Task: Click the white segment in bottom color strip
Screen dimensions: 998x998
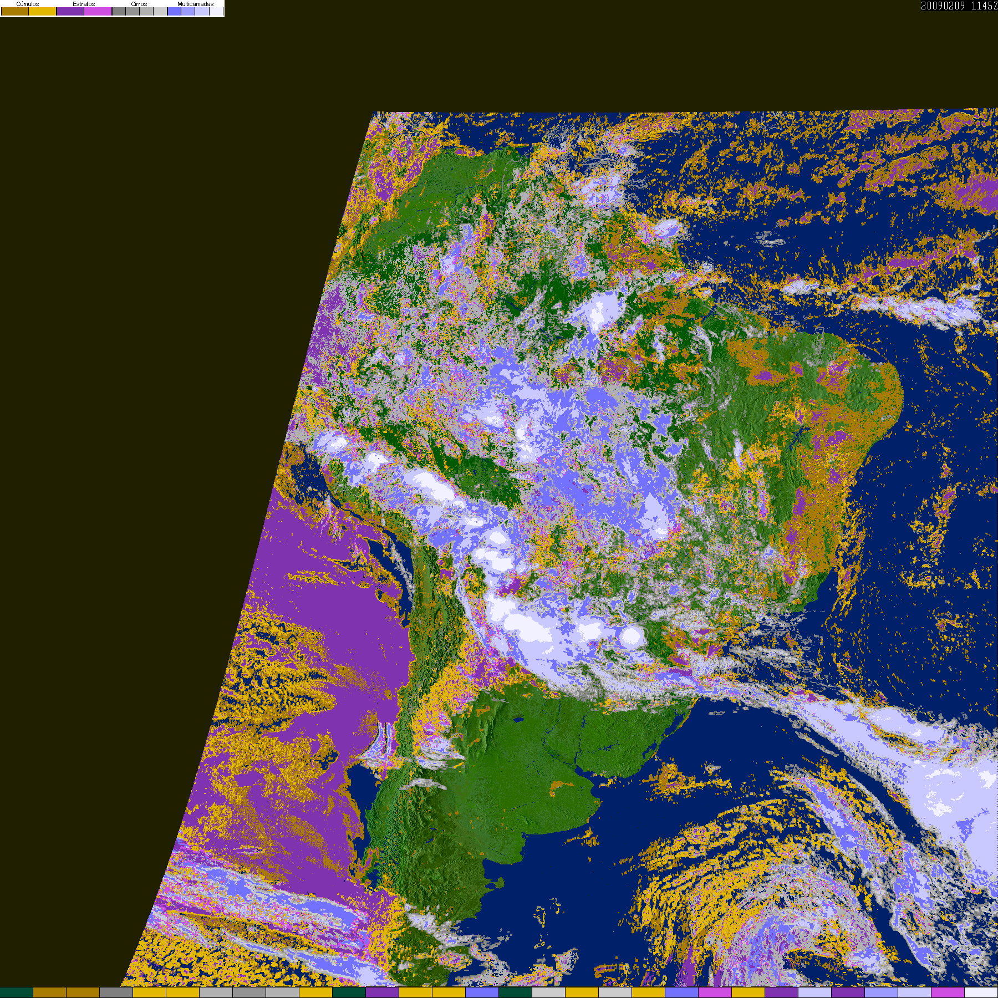Action: tap(981, 992)
